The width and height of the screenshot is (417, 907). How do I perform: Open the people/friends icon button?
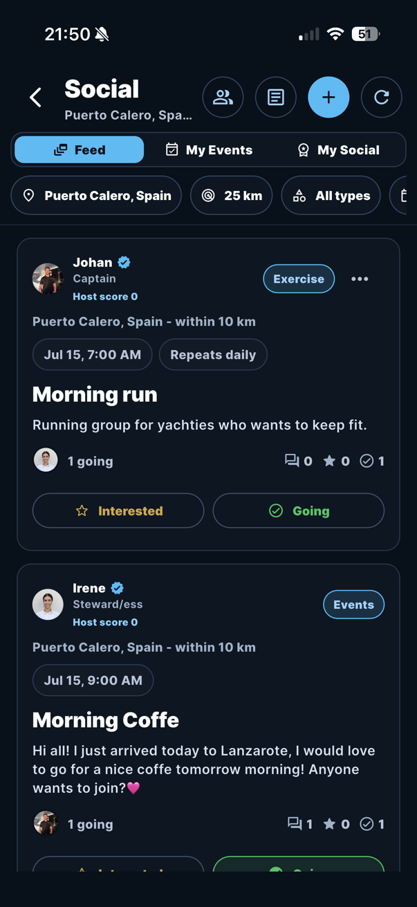[223, 98]
